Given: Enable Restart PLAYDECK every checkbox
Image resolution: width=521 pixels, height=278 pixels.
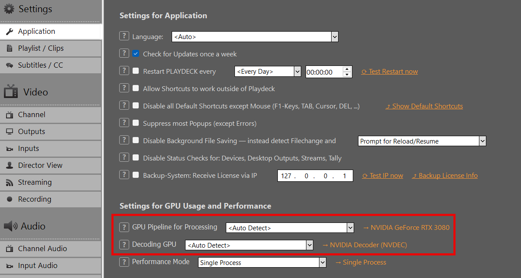Looking at the screenshot, I should pyautogui.click(x=136, y=72).
